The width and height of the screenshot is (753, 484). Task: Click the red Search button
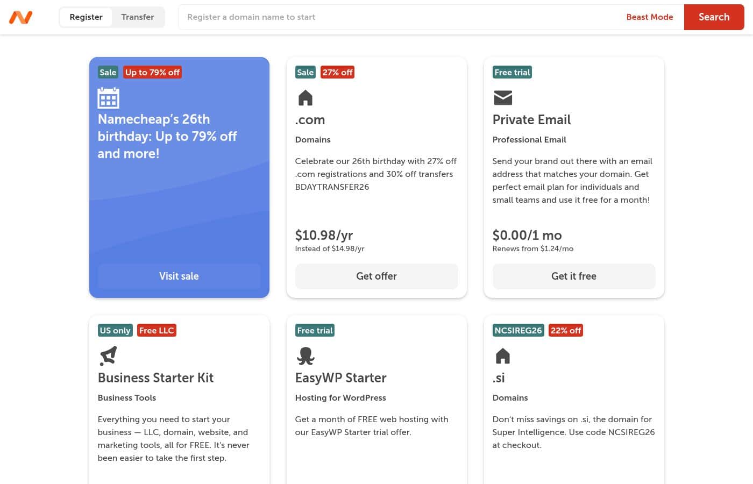[714, 17]
